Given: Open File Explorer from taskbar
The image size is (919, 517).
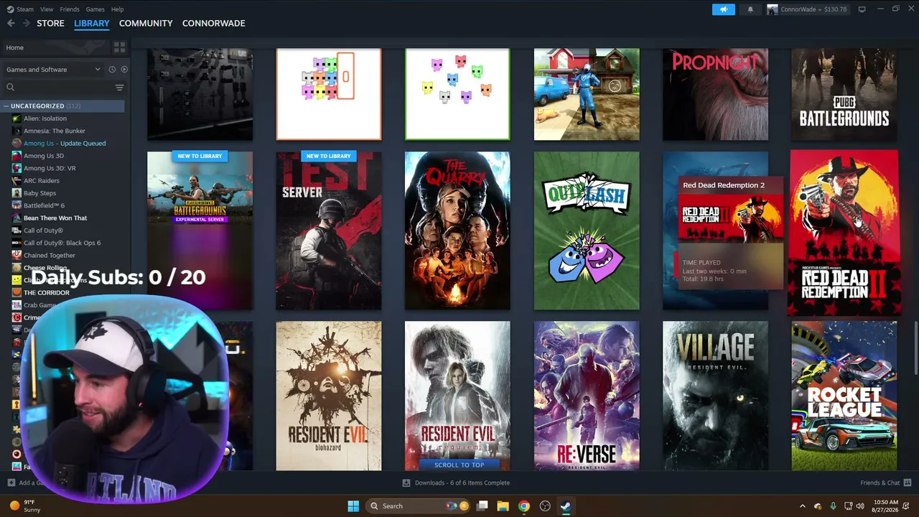Looking at the screenshot, I should click(503, 506).
